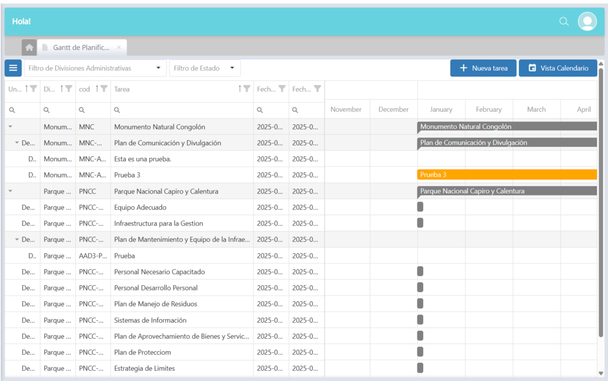Click filter icon in first Fecha column
Screen dimensions: 608x381
tap(282, 89)
